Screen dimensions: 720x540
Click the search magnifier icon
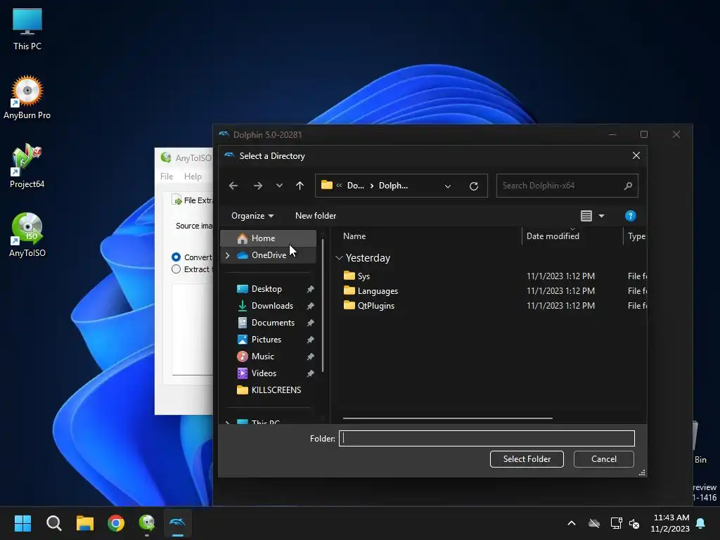point(628,186)
